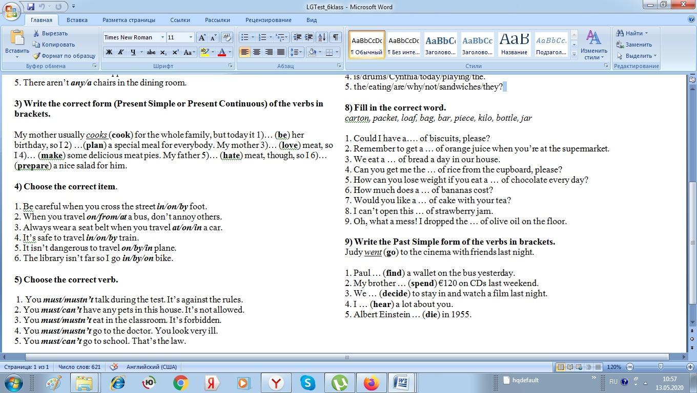The width and height of the screenshot is (697, 393).
Task: Apply bulleted list formatting
Action: (x=245, y=37)
